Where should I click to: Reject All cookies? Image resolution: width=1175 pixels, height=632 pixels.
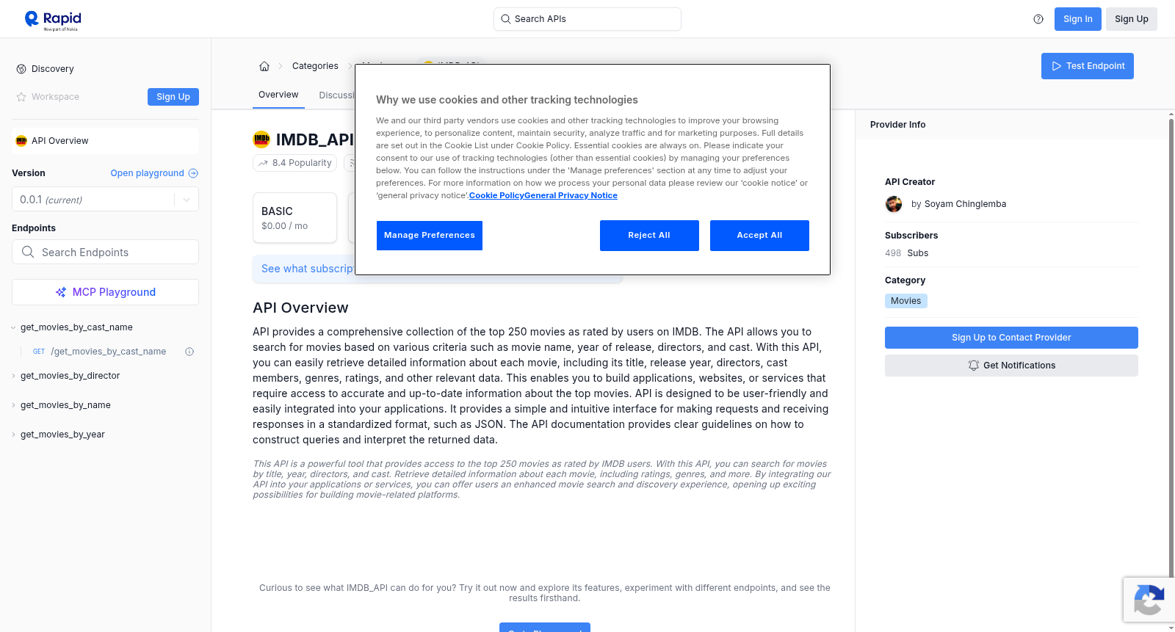point(649,236)
